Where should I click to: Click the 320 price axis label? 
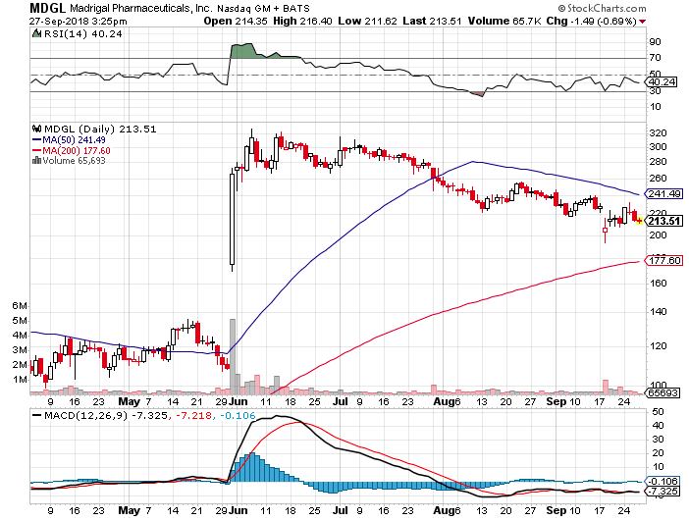click(658, 133)
